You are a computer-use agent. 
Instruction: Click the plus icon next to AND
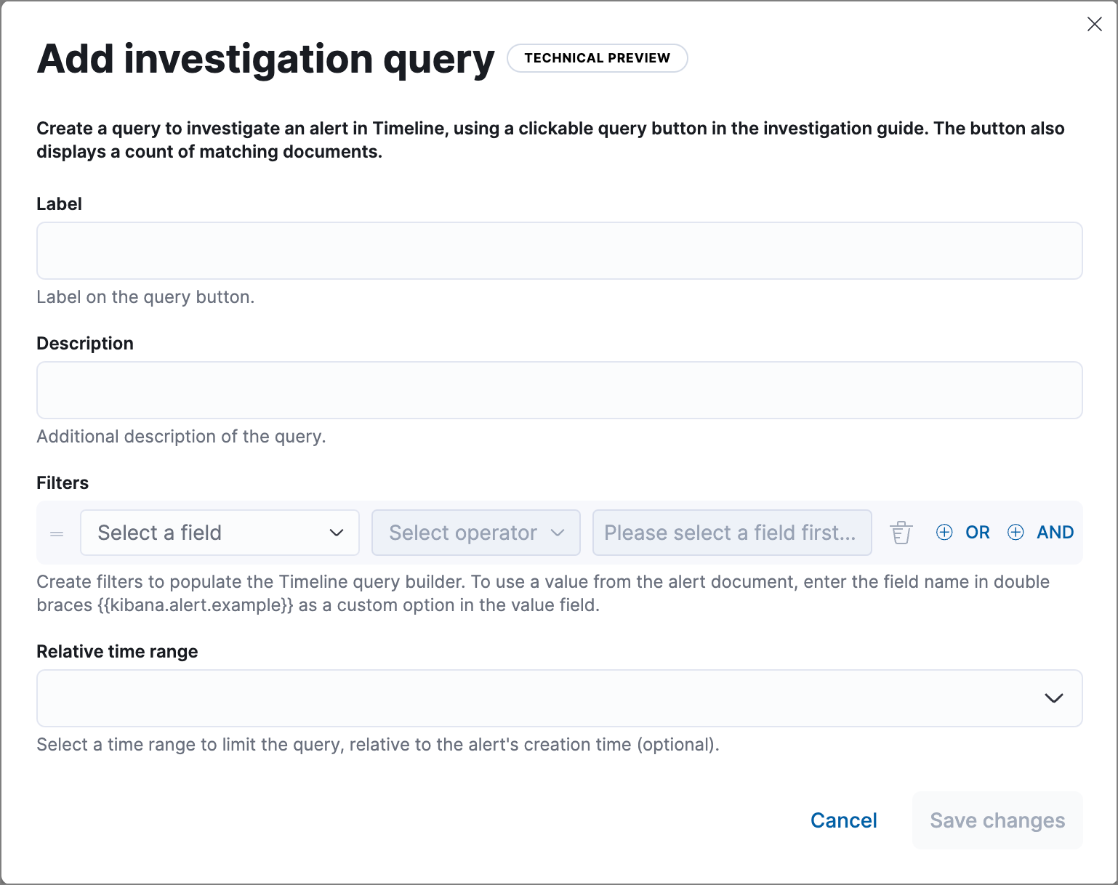pyautogui.click(x=1016, y=532)
